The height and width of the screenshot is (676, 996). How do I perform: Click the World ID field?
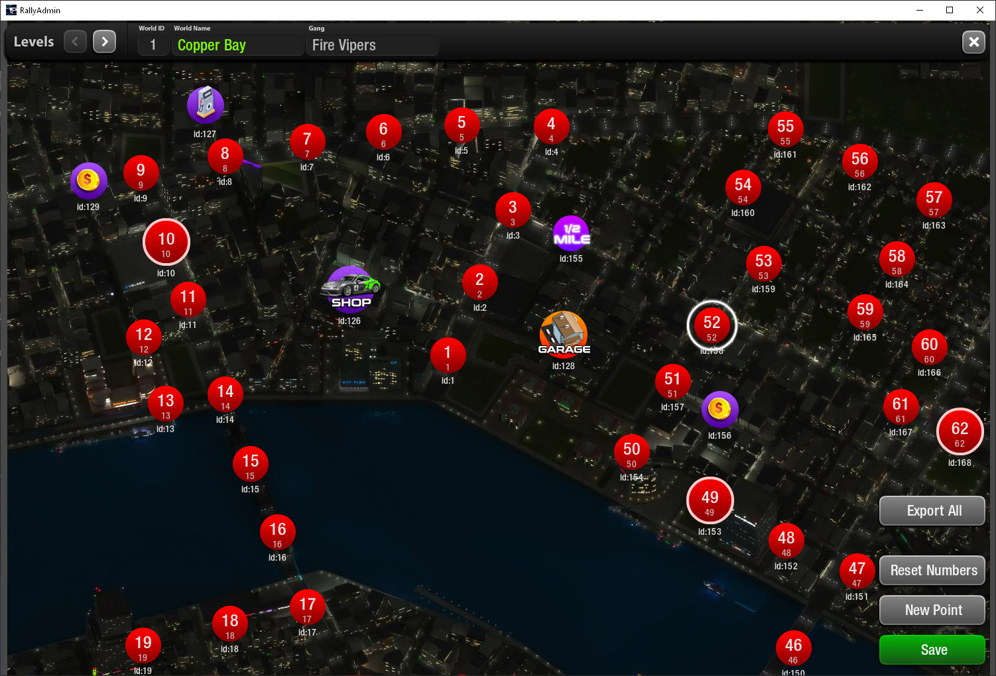click(153, 45)
